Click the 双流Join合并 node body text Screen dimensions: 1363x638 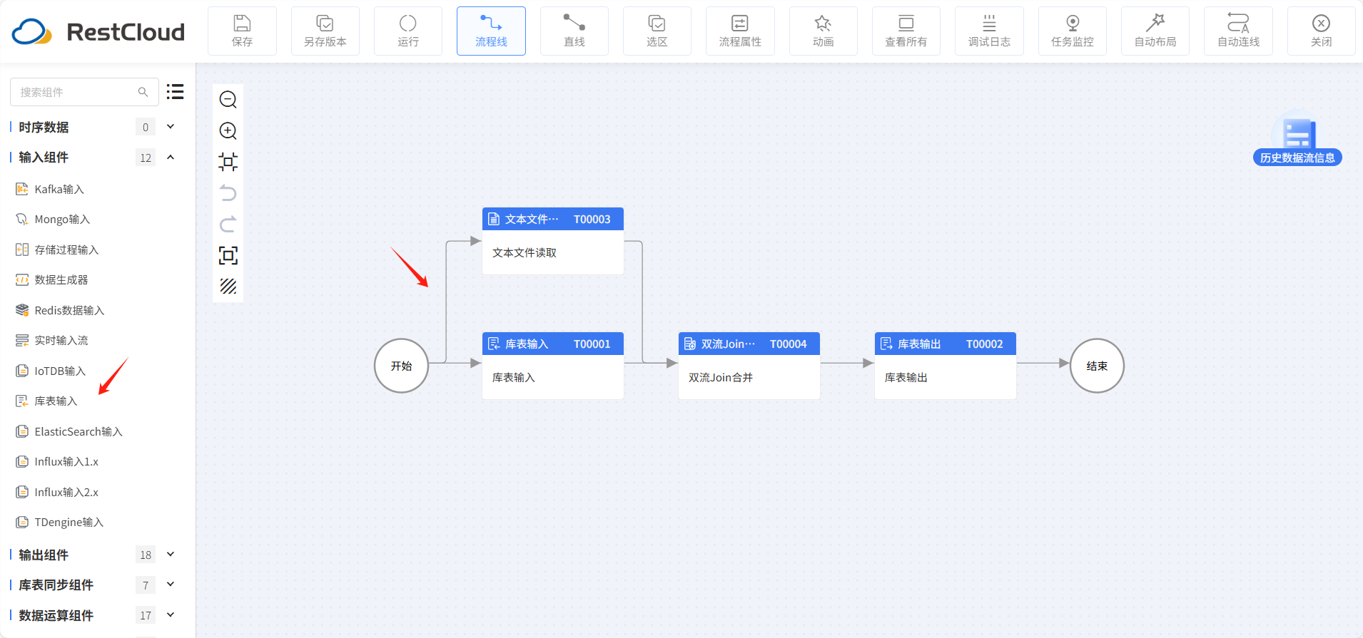pyautogui.click(x=721, y=378)
